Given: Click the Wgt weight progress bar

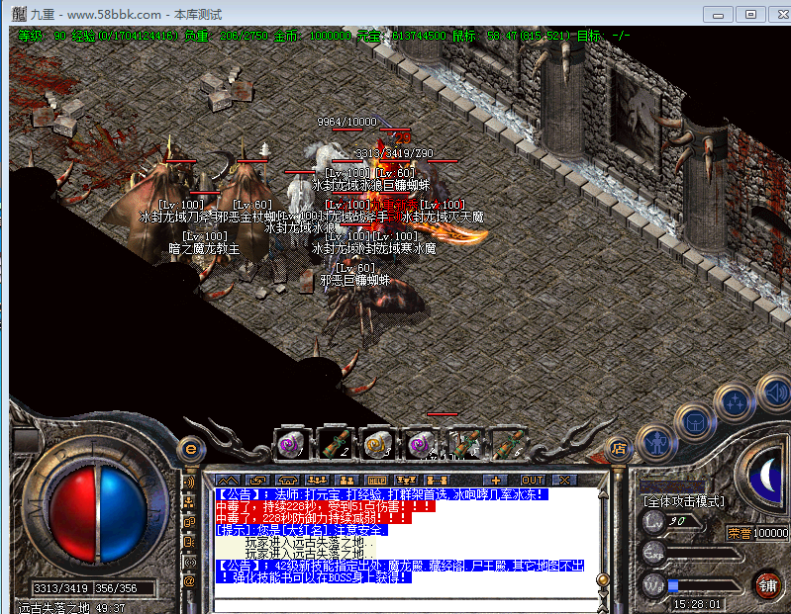Looking at the screenshot, I should click(705, 586).
